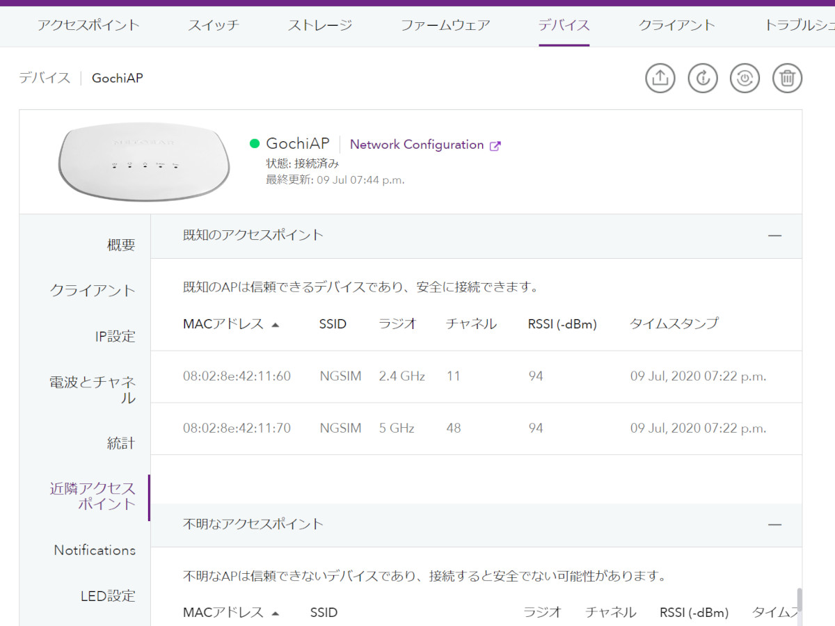Collapse the 不明なアクセスポイント section

tap(774, 524)
